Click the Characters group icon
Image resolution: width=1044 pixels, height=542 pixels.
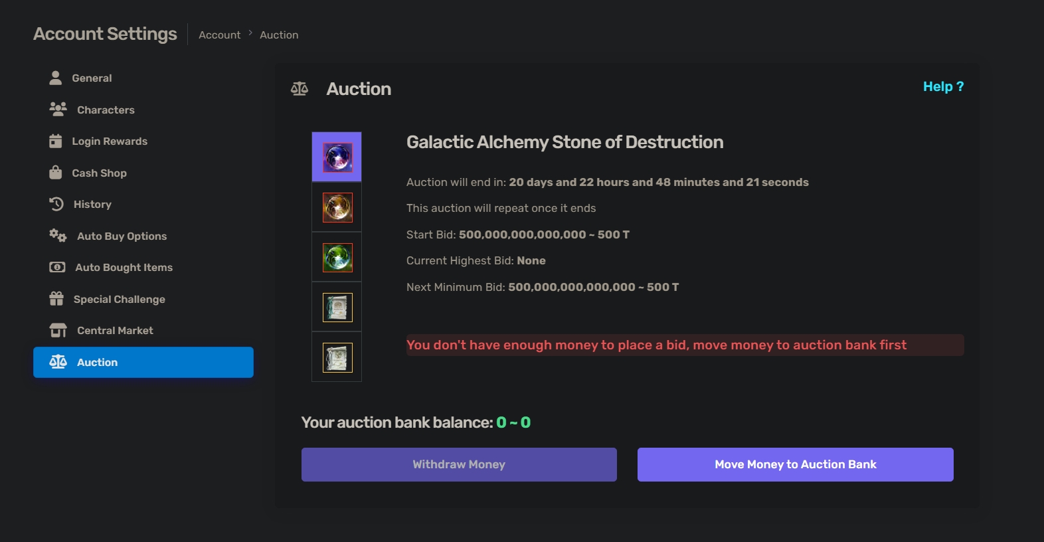point(58,109)
